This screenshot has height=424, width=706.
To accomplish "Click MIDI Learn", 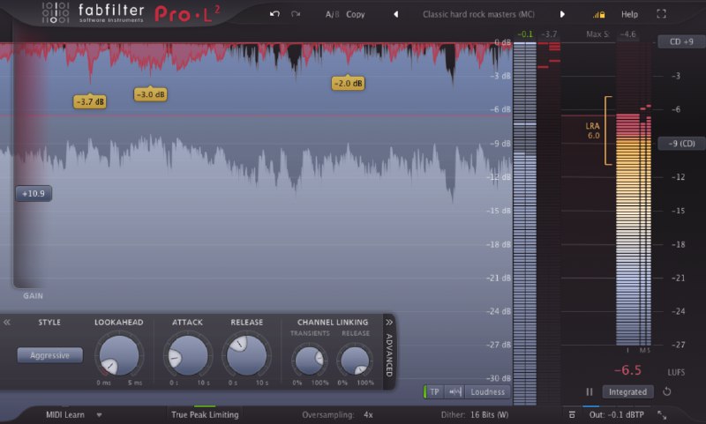I will [x=65, y=414].
